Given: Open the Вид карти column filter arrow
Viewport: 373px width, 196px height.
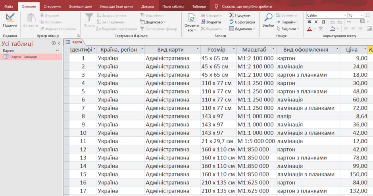Looking at the screenshot, I should click(x=198, y=49).
